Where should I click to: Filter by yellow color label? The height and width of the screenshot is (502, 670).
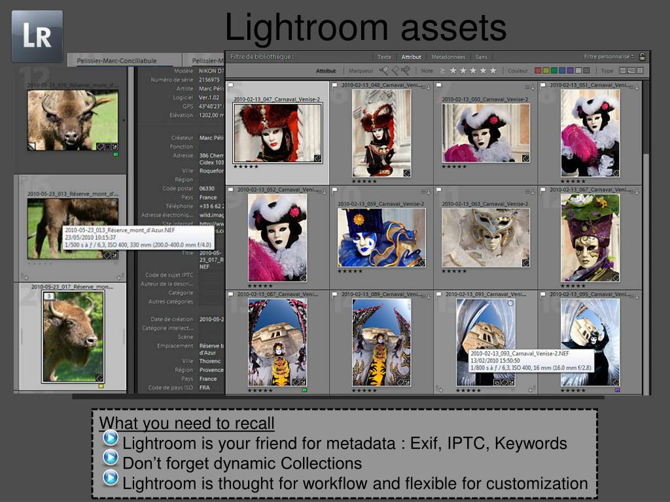(x=546, y=71)
